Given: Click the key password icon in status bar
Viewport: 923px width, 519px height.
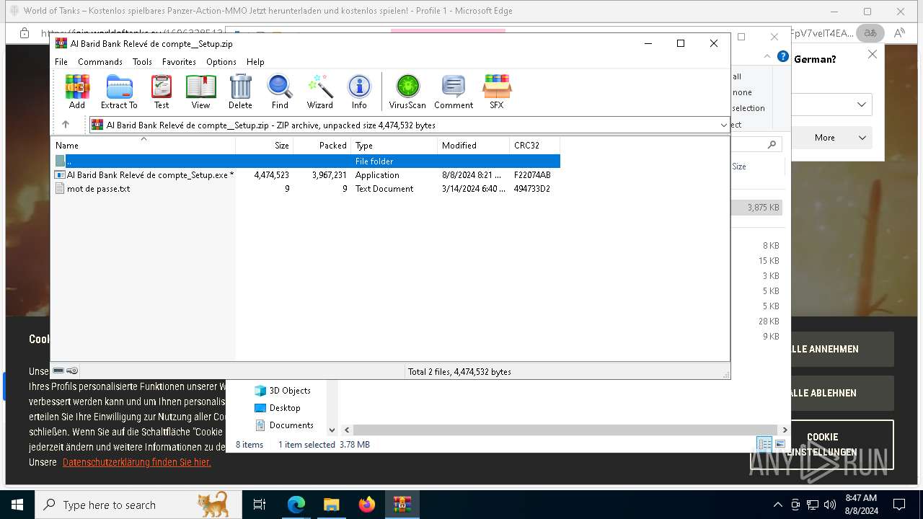Looking at the screenshot, I should tap(72, 371).
